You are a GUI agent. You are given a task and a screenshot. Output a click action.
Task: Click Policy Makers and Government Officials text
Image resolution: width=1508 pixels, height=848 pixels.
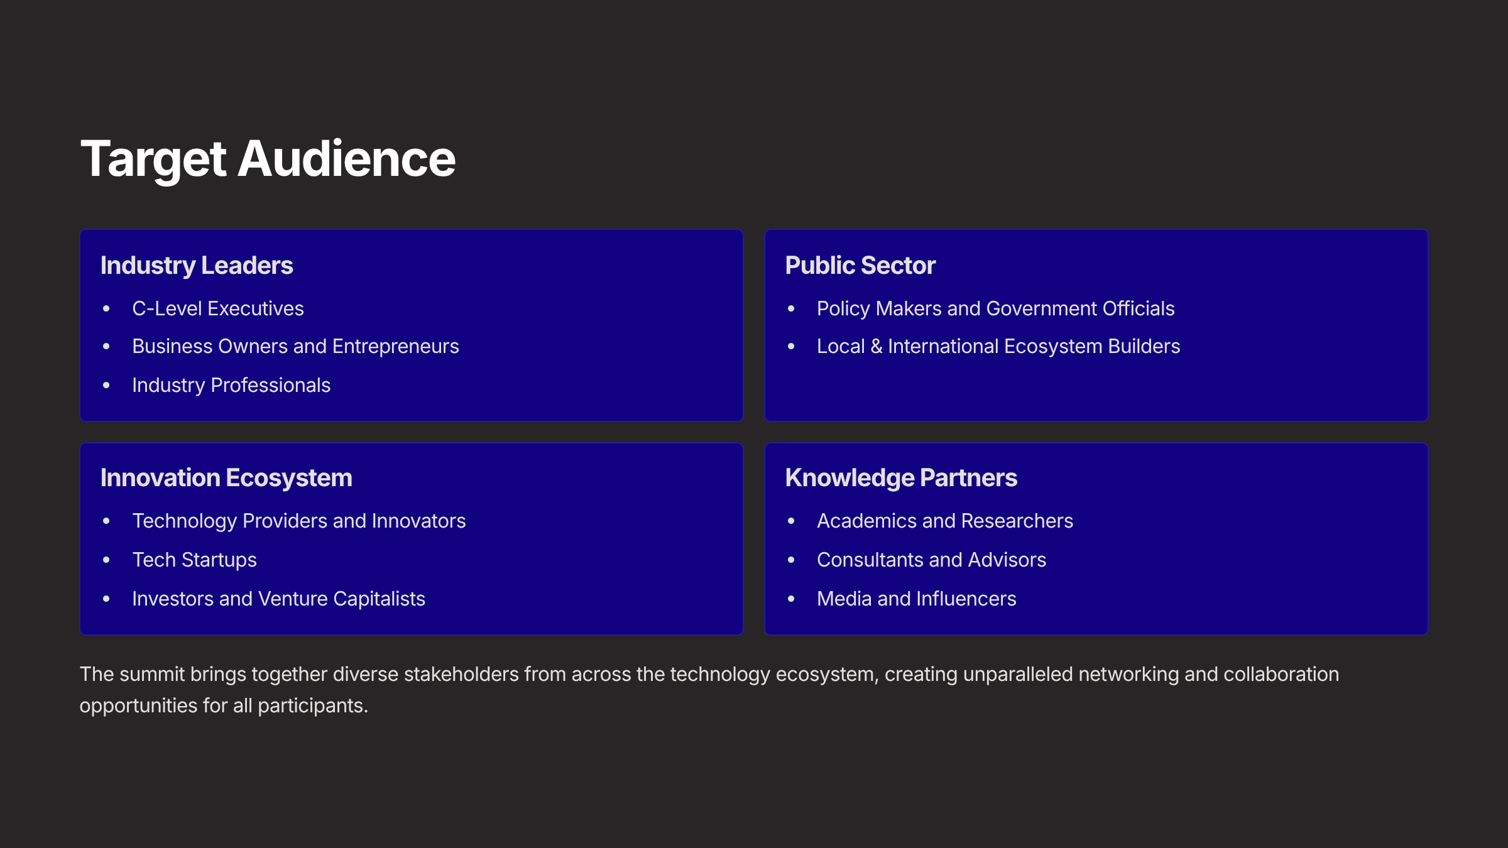pos(995,308)
